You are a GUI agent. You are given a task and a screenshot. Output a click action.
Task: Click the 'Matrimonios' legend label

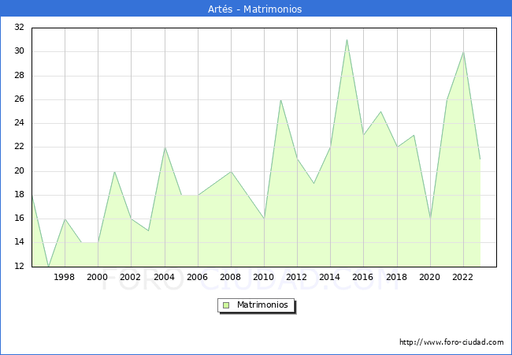pyautogui.click(x=262, y=305)
